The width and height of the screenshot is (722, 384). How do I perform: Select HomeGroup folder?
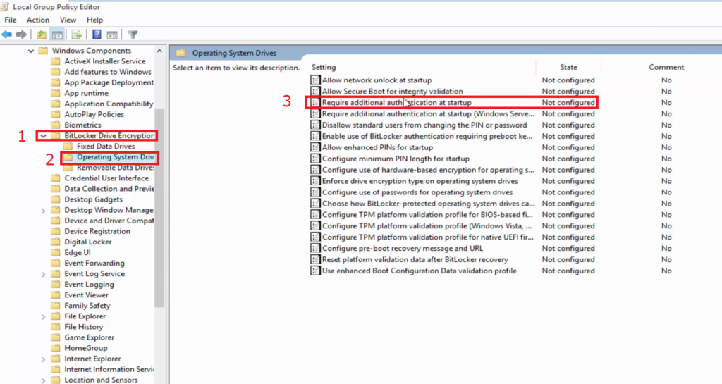point(85,348)
